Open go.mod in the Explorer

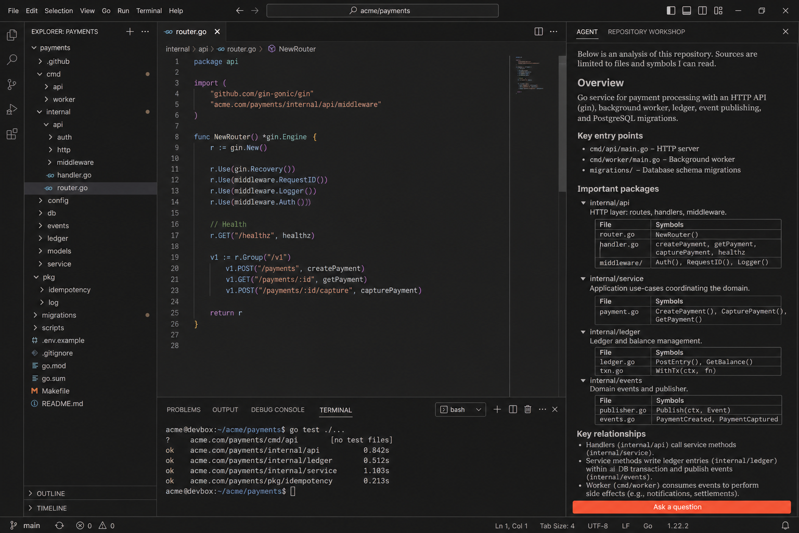coord(91,366)
